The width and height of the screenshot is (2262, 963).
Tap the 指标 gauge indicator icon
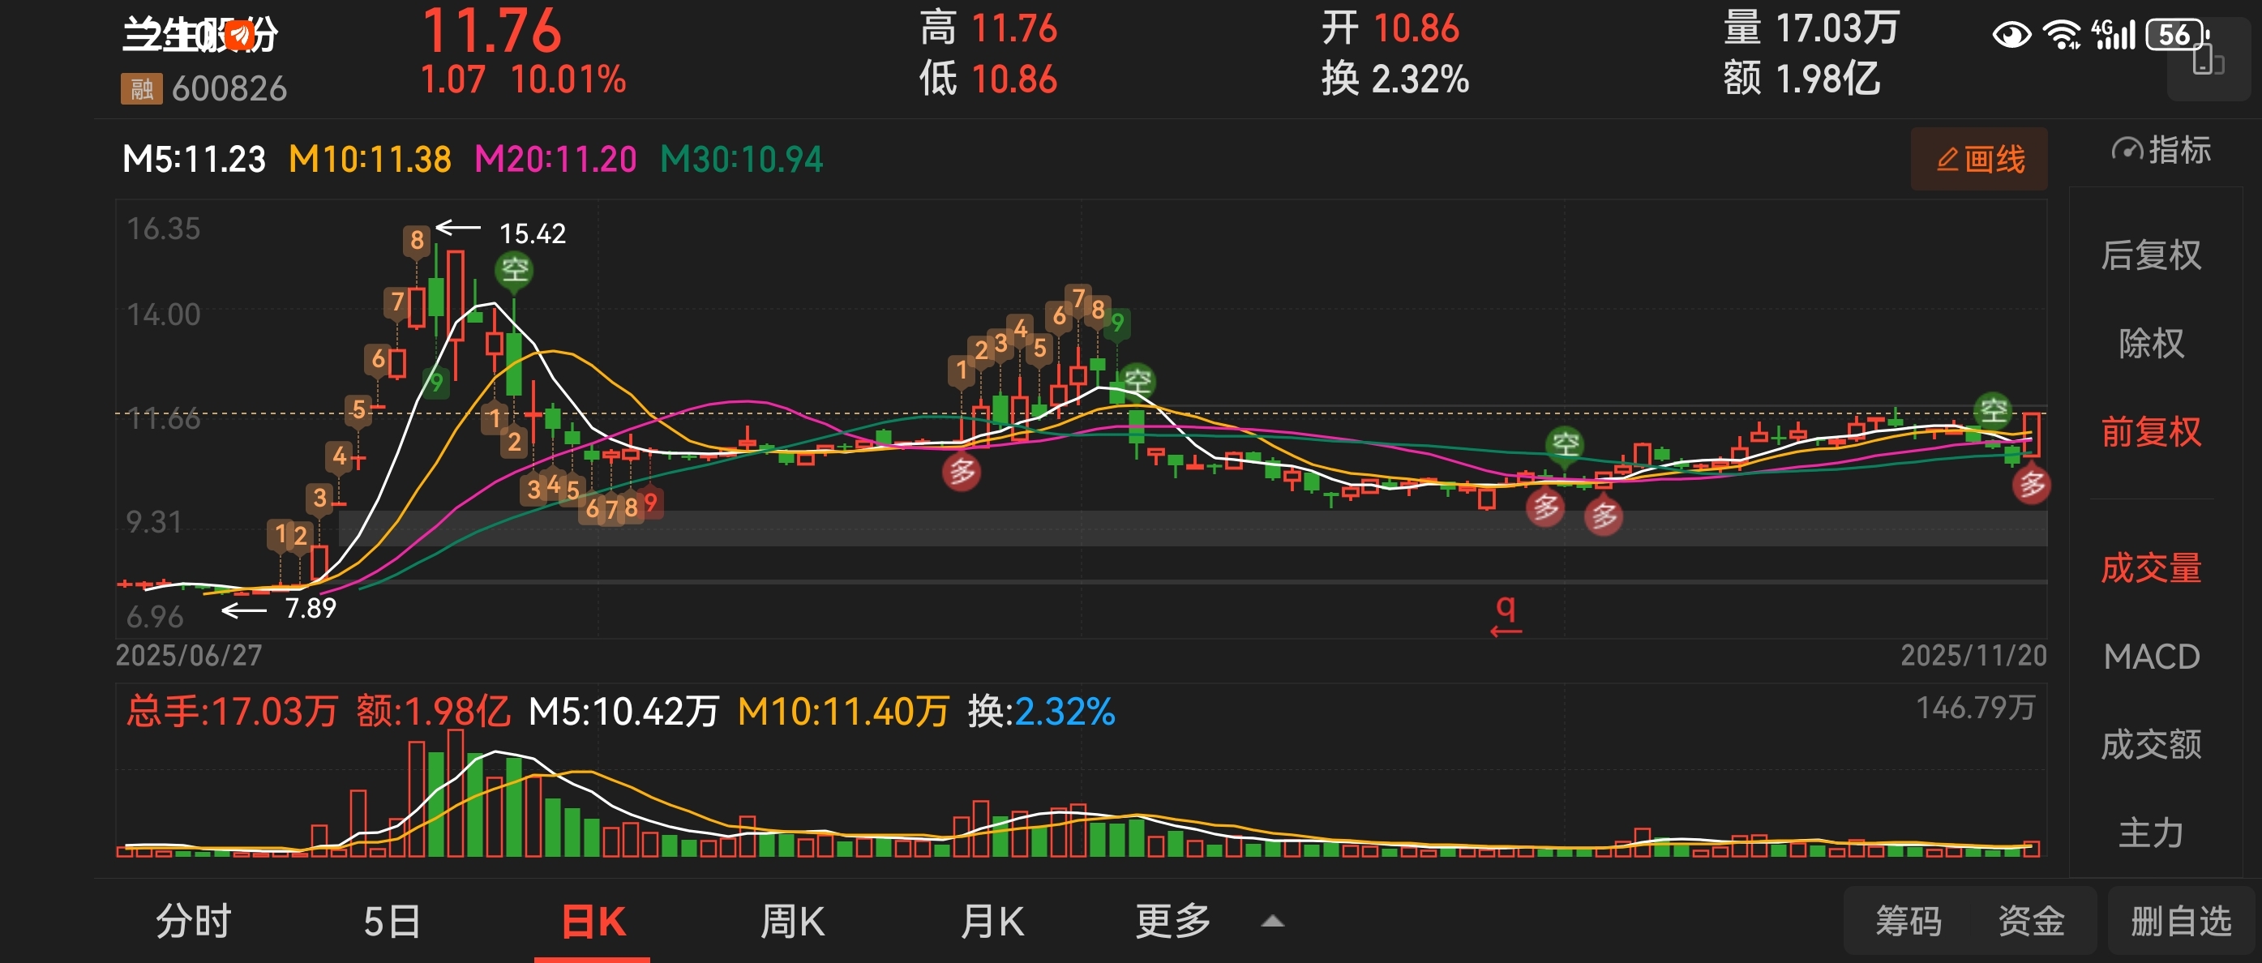[x=2126, y=150]
